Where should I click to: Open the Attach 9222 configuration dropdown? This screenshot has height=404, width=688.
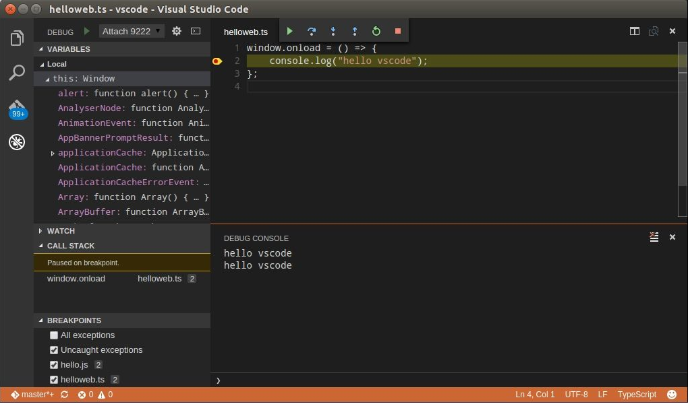coord(132,31)
